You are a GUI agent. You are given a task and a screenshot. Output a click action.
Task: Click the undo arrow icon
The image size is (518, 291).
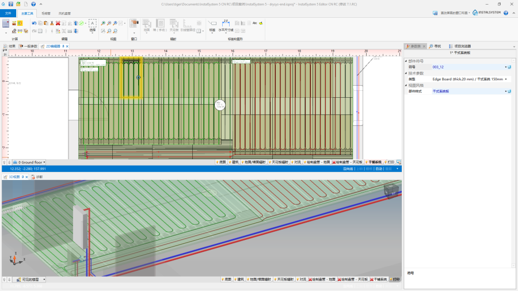(35, 23)
